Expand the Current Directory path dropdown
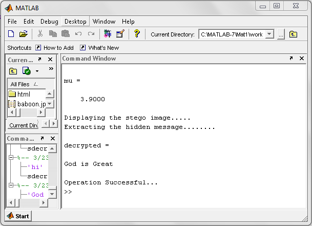Viewport: 312px width, 226px height. [x=270, y=34]
